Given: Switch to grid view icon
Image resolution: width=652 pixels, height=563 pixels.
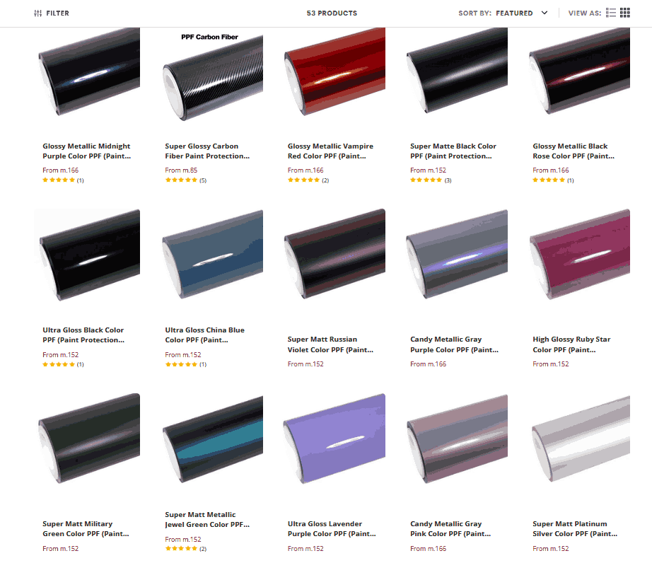Looking at the screenshot, I should pos(625,13).
